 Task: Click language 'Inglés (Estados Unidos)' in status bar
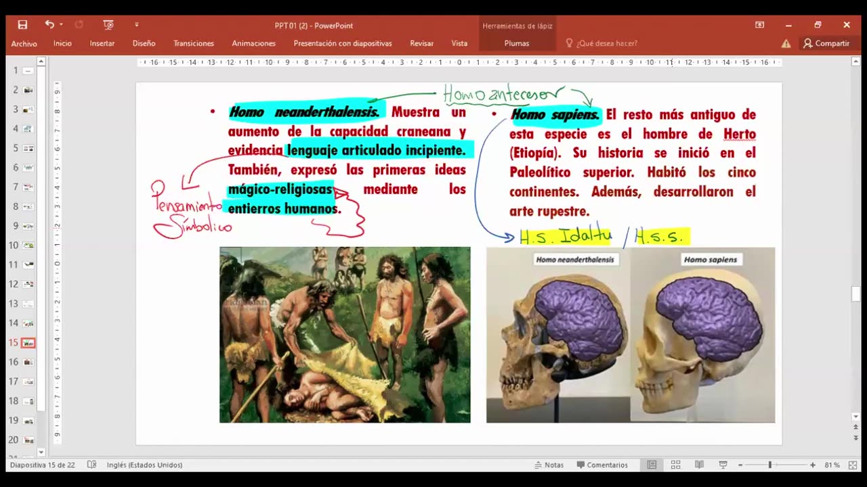144,465
